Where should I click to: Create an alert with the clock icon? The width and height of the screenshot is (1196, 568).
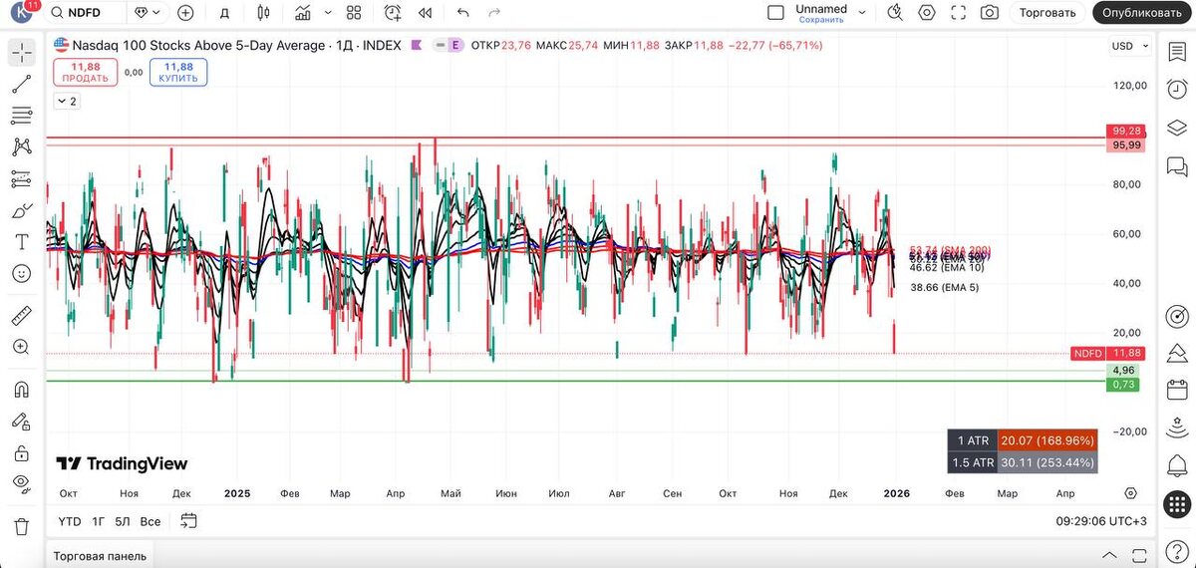pos(393,13)
